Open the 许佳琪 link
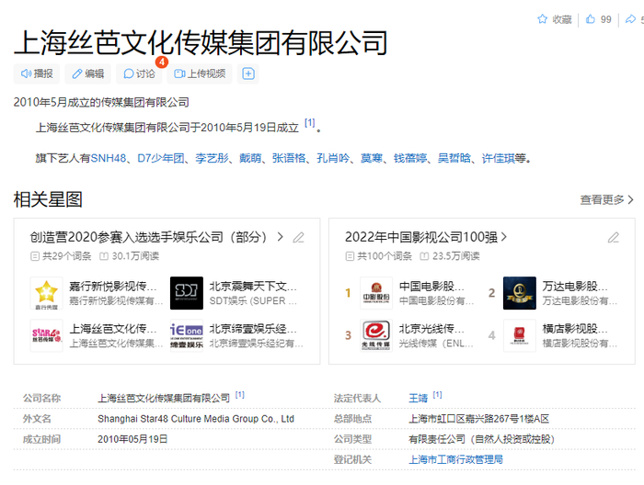Viewport: 644px width, 485px height. click(x=499, y=158)
